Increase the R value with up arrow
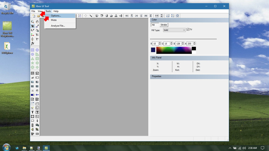The width and height of the screenshot is (269, 151). coord(160,43)
